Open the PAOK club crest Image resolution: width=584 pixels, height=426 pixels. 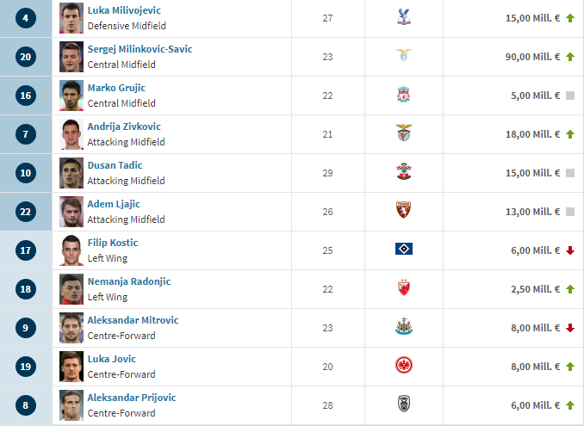pos(404,404)
